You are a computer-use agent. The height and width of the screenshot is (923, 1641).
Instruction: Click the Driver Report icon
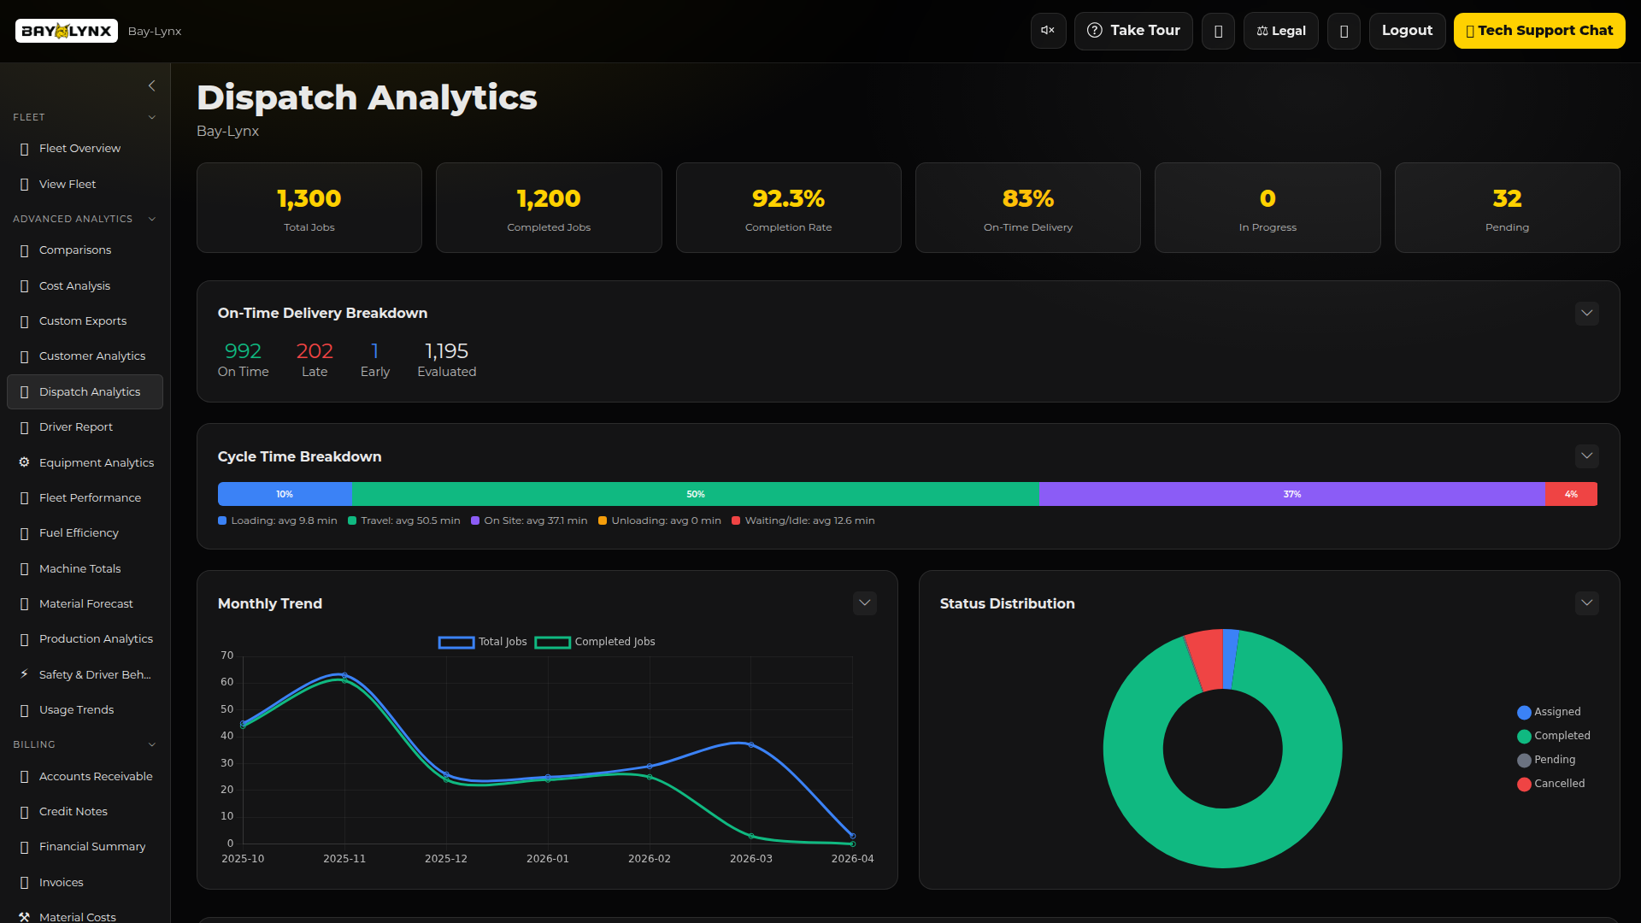[23, 426]
